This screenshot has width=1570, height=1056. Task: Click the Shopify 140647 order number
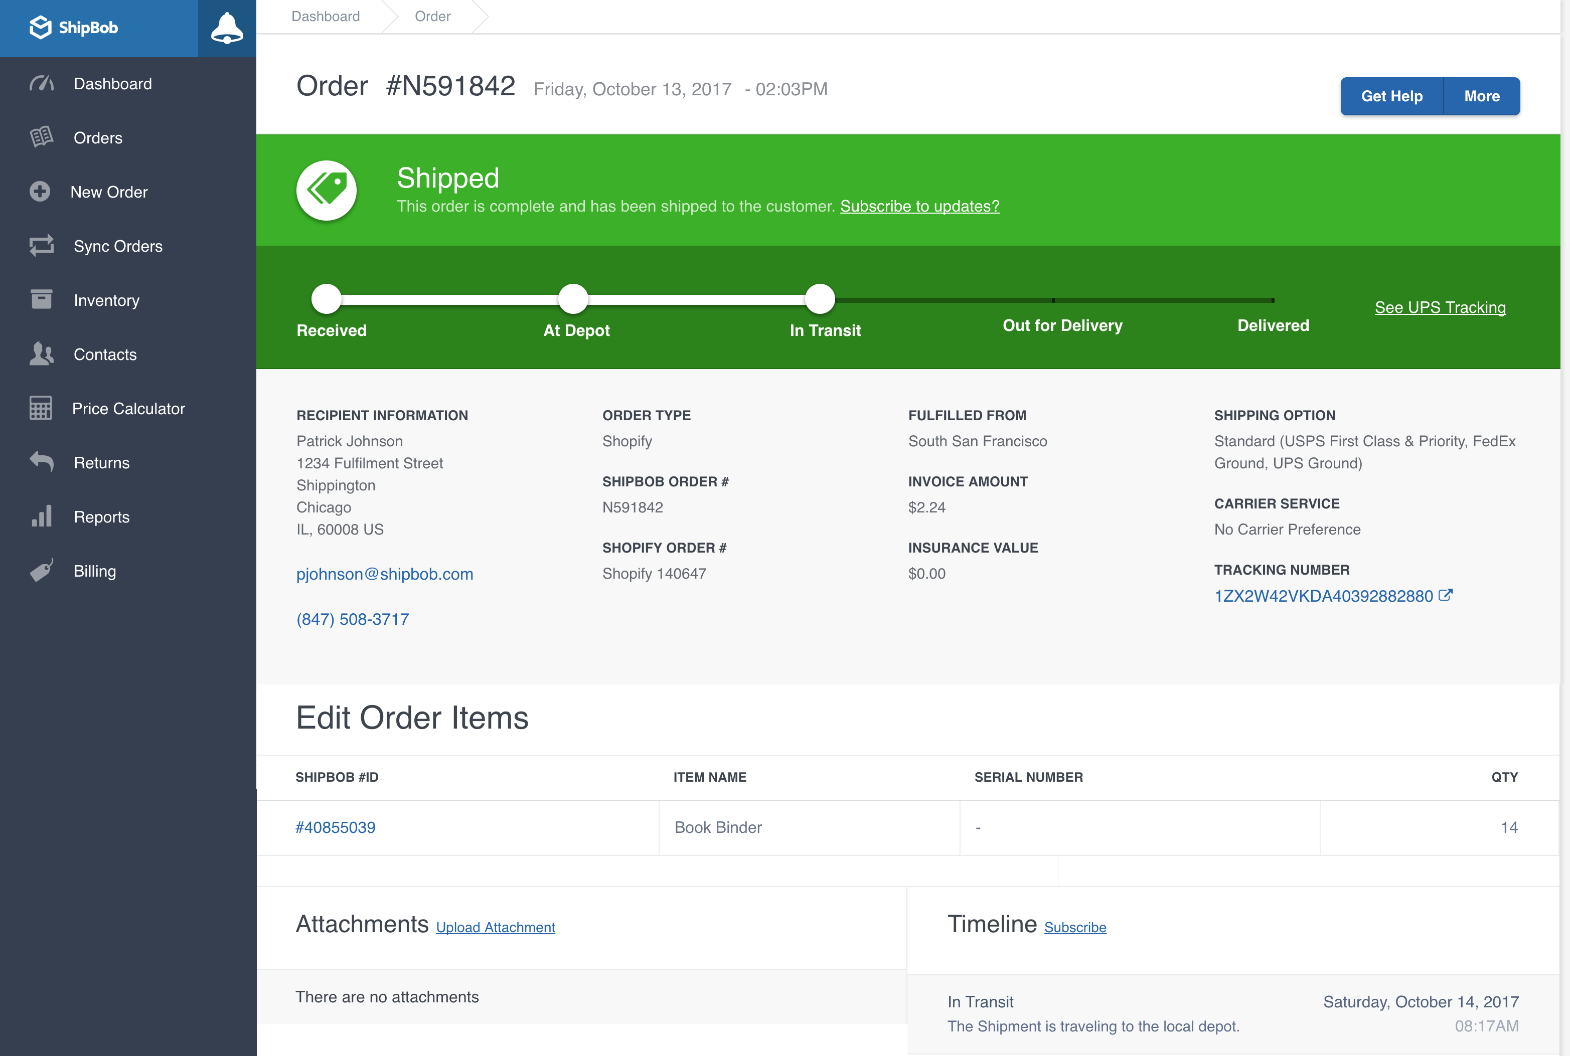point(654,574)
